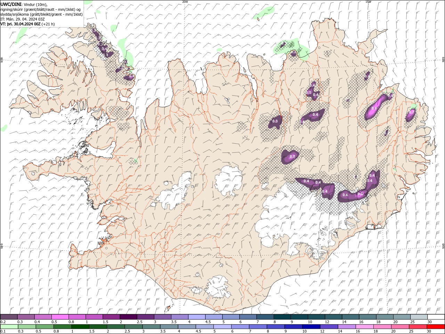The height and width of the screenshot is (334, 445).
Task: Select the darkest green 1–1.5 swatch in bottom row
Action: [x=80, y=327]
